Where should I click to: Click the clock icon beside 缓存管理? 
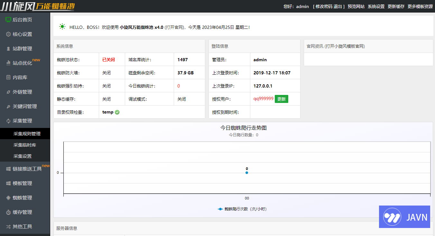(x=8, y=212)
